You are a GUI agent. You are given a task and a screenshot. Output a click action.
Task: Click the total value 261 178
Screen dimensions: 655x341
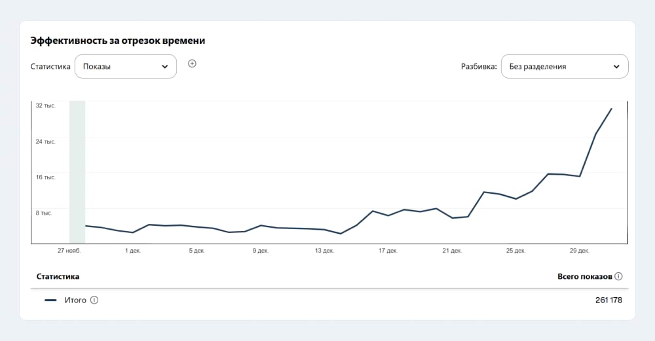(x=608, y=300)
